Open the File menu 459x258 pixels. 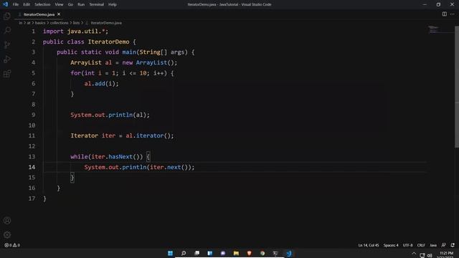click(x=16, y=4)
